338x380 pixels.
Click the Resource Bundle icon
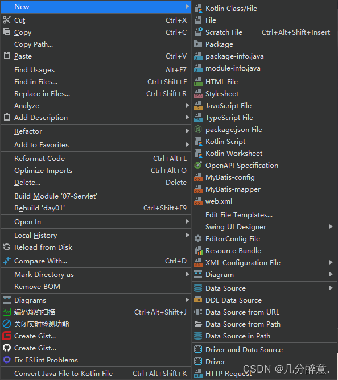click(198, 251)
